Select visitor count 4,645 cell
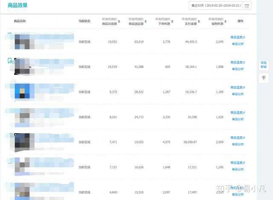The height and width of the screenshot is (200, 273). click(x=113, y=192)
